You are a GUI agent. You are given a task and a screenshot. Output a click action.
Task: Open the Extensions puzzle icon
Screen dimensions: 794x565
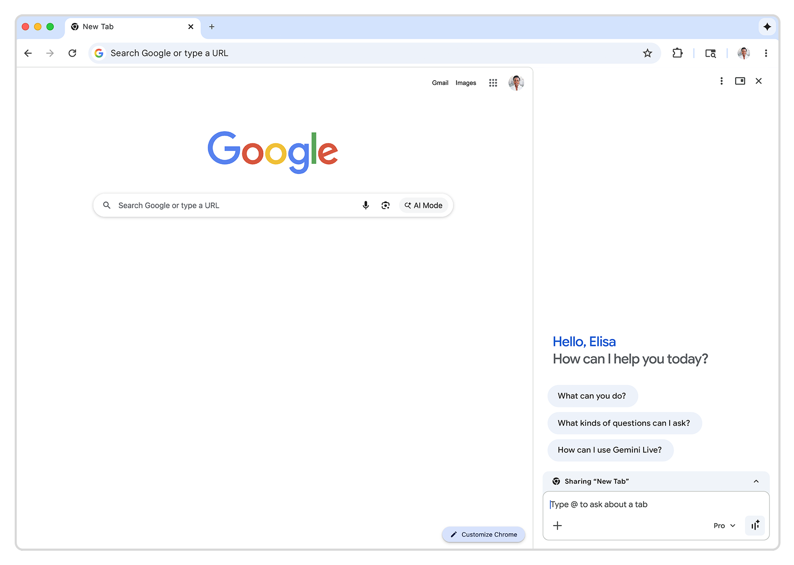[678, 53]
